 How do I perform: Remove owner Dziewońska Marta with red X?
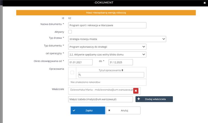coord(136,90)
